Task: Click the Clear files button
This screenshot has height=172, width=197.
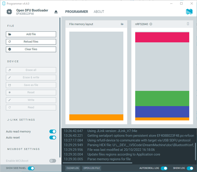Action: pos(31,49)
